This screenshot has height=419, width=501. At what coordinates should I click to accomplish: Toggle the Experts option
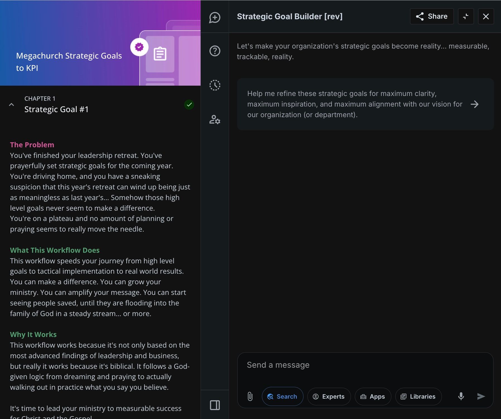[329, 396]
